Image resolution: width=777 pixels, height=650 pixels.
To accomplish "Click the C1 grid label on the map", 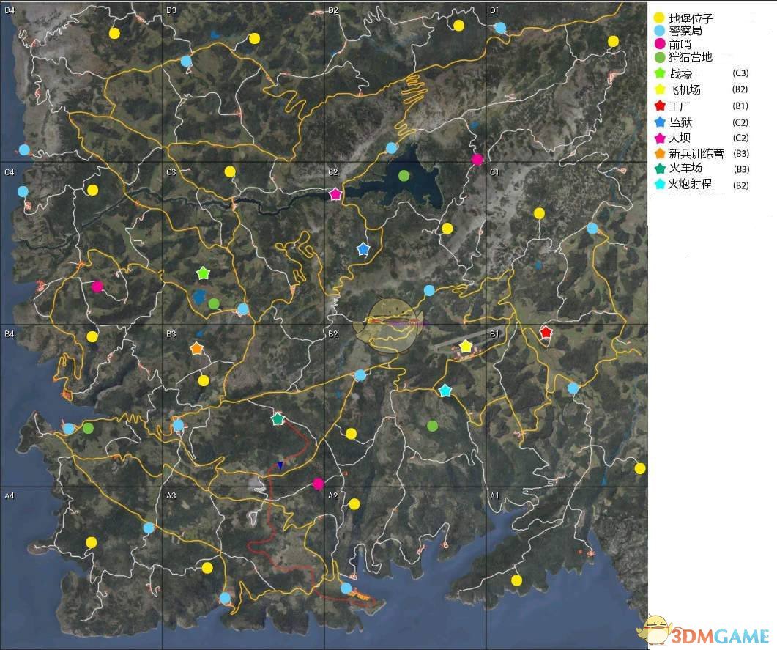I will tap(494, 172).
